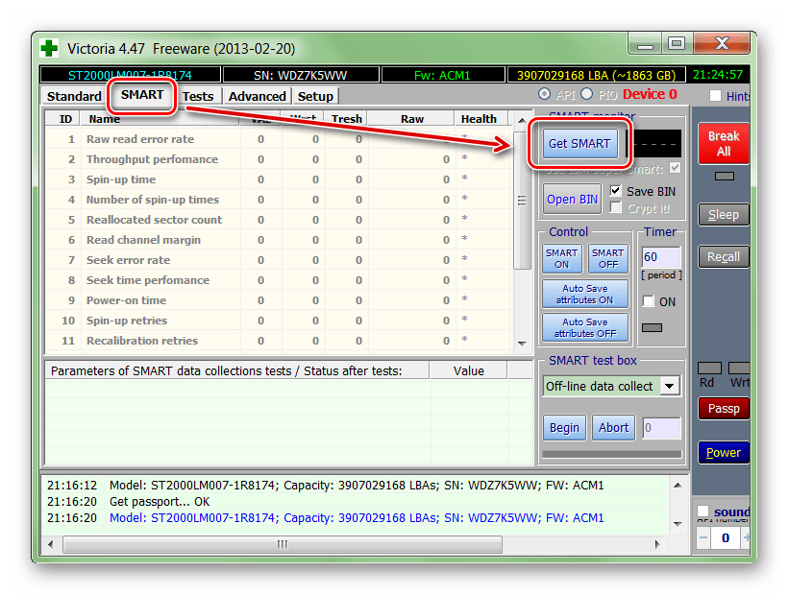Enable the Timer ON checkbox

[649, 301]
